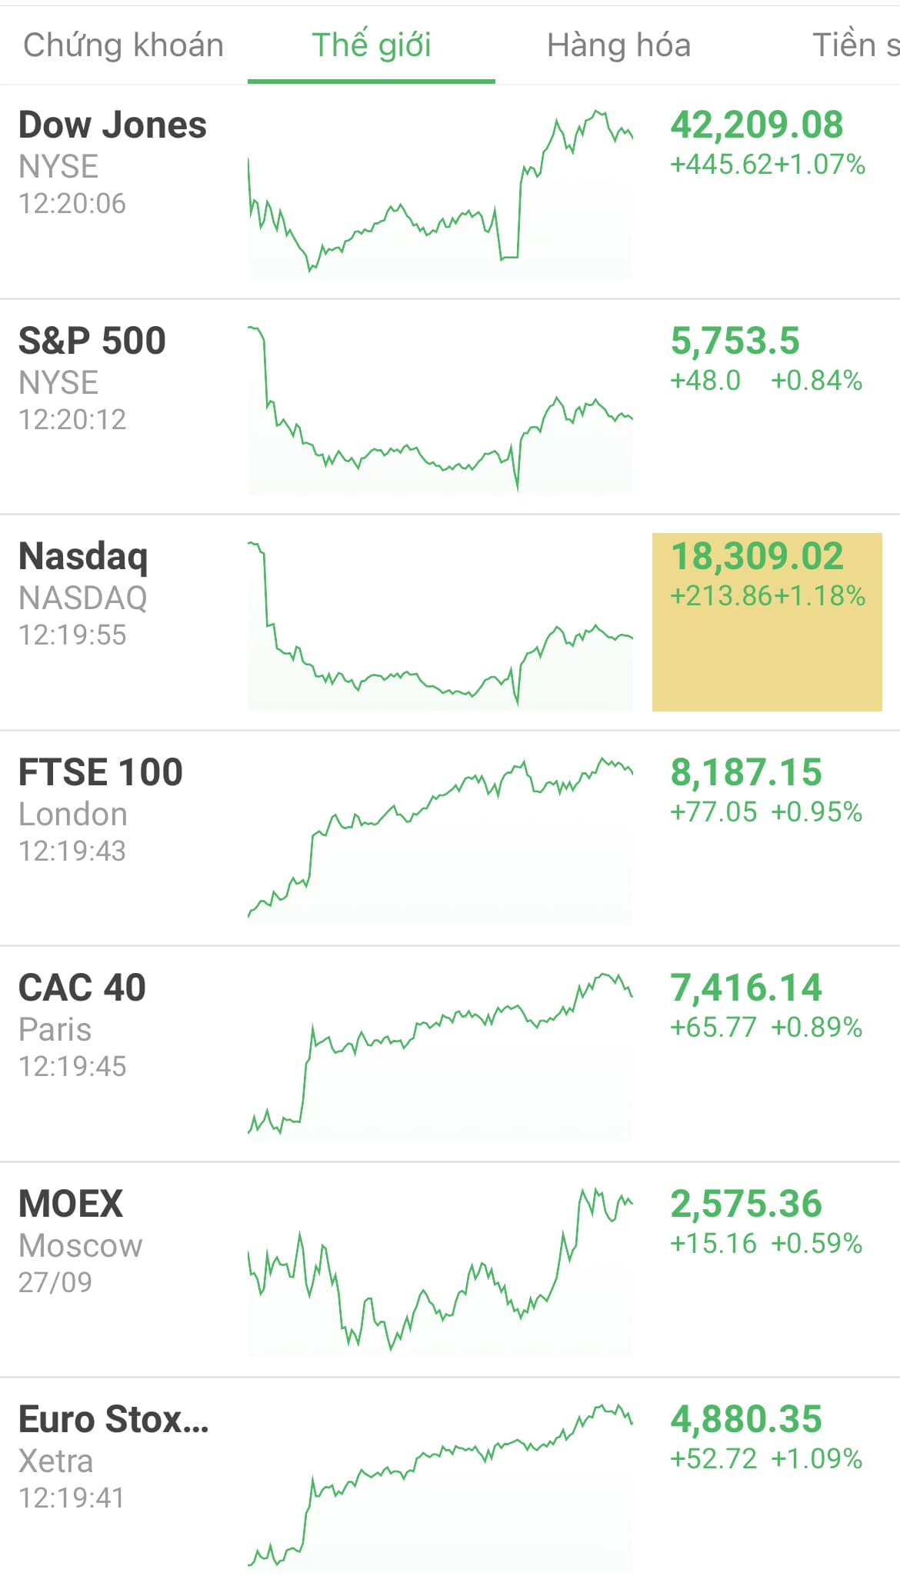The image size is (900, 1586).
Task: Open the Dow Jones index name
Action: tap(112, 125)
